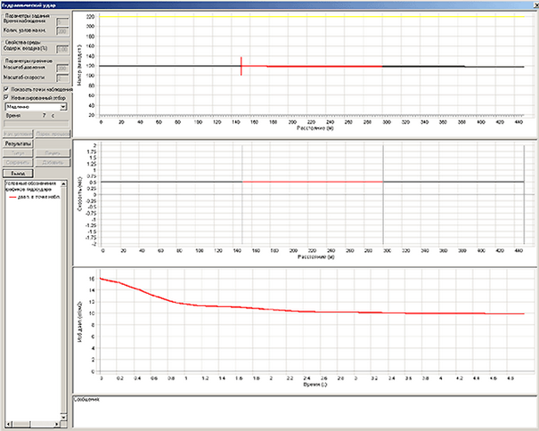Open the 'Медленно' speed dropdown
The height and width of the screenshot is (431, 539).
64,106
